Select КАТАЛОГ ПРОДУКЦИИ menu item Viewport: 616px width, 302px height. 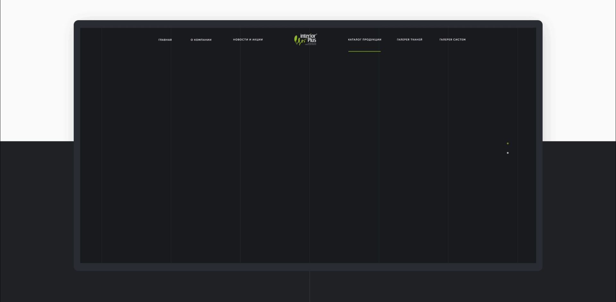364,39
